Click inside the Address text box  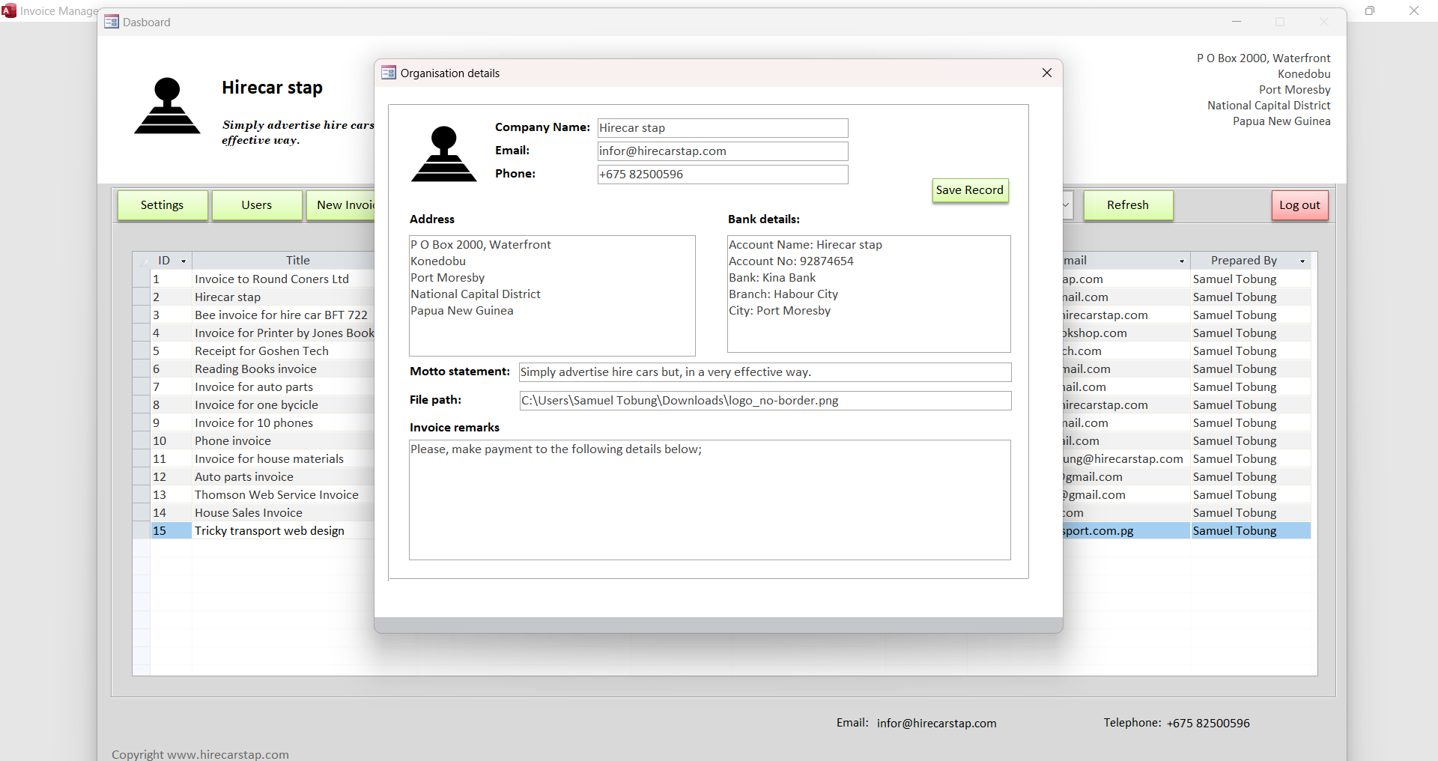pos(552,296)
